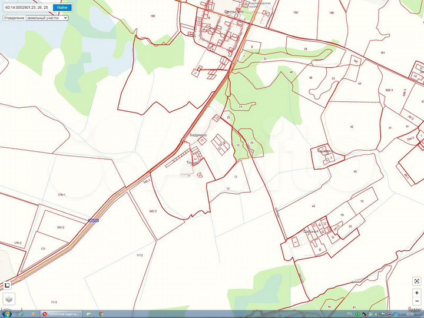This screenshot has height=318, width=424.
Task: Select parcel labeled 48
Action: [311, 78]
